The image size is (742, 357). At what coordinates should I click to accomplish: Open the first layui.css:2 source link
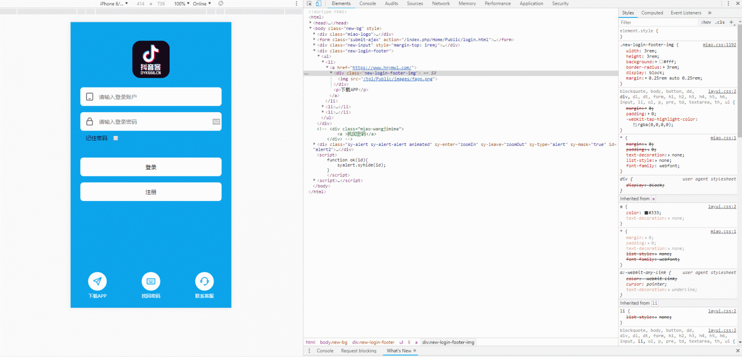tap(722, 91)
